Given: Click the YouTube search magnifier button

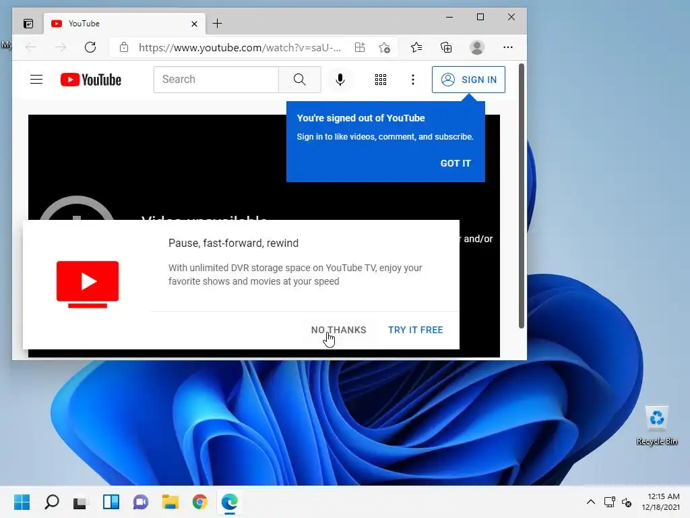Looking at the screenshot, I should [x=300, y=80].
